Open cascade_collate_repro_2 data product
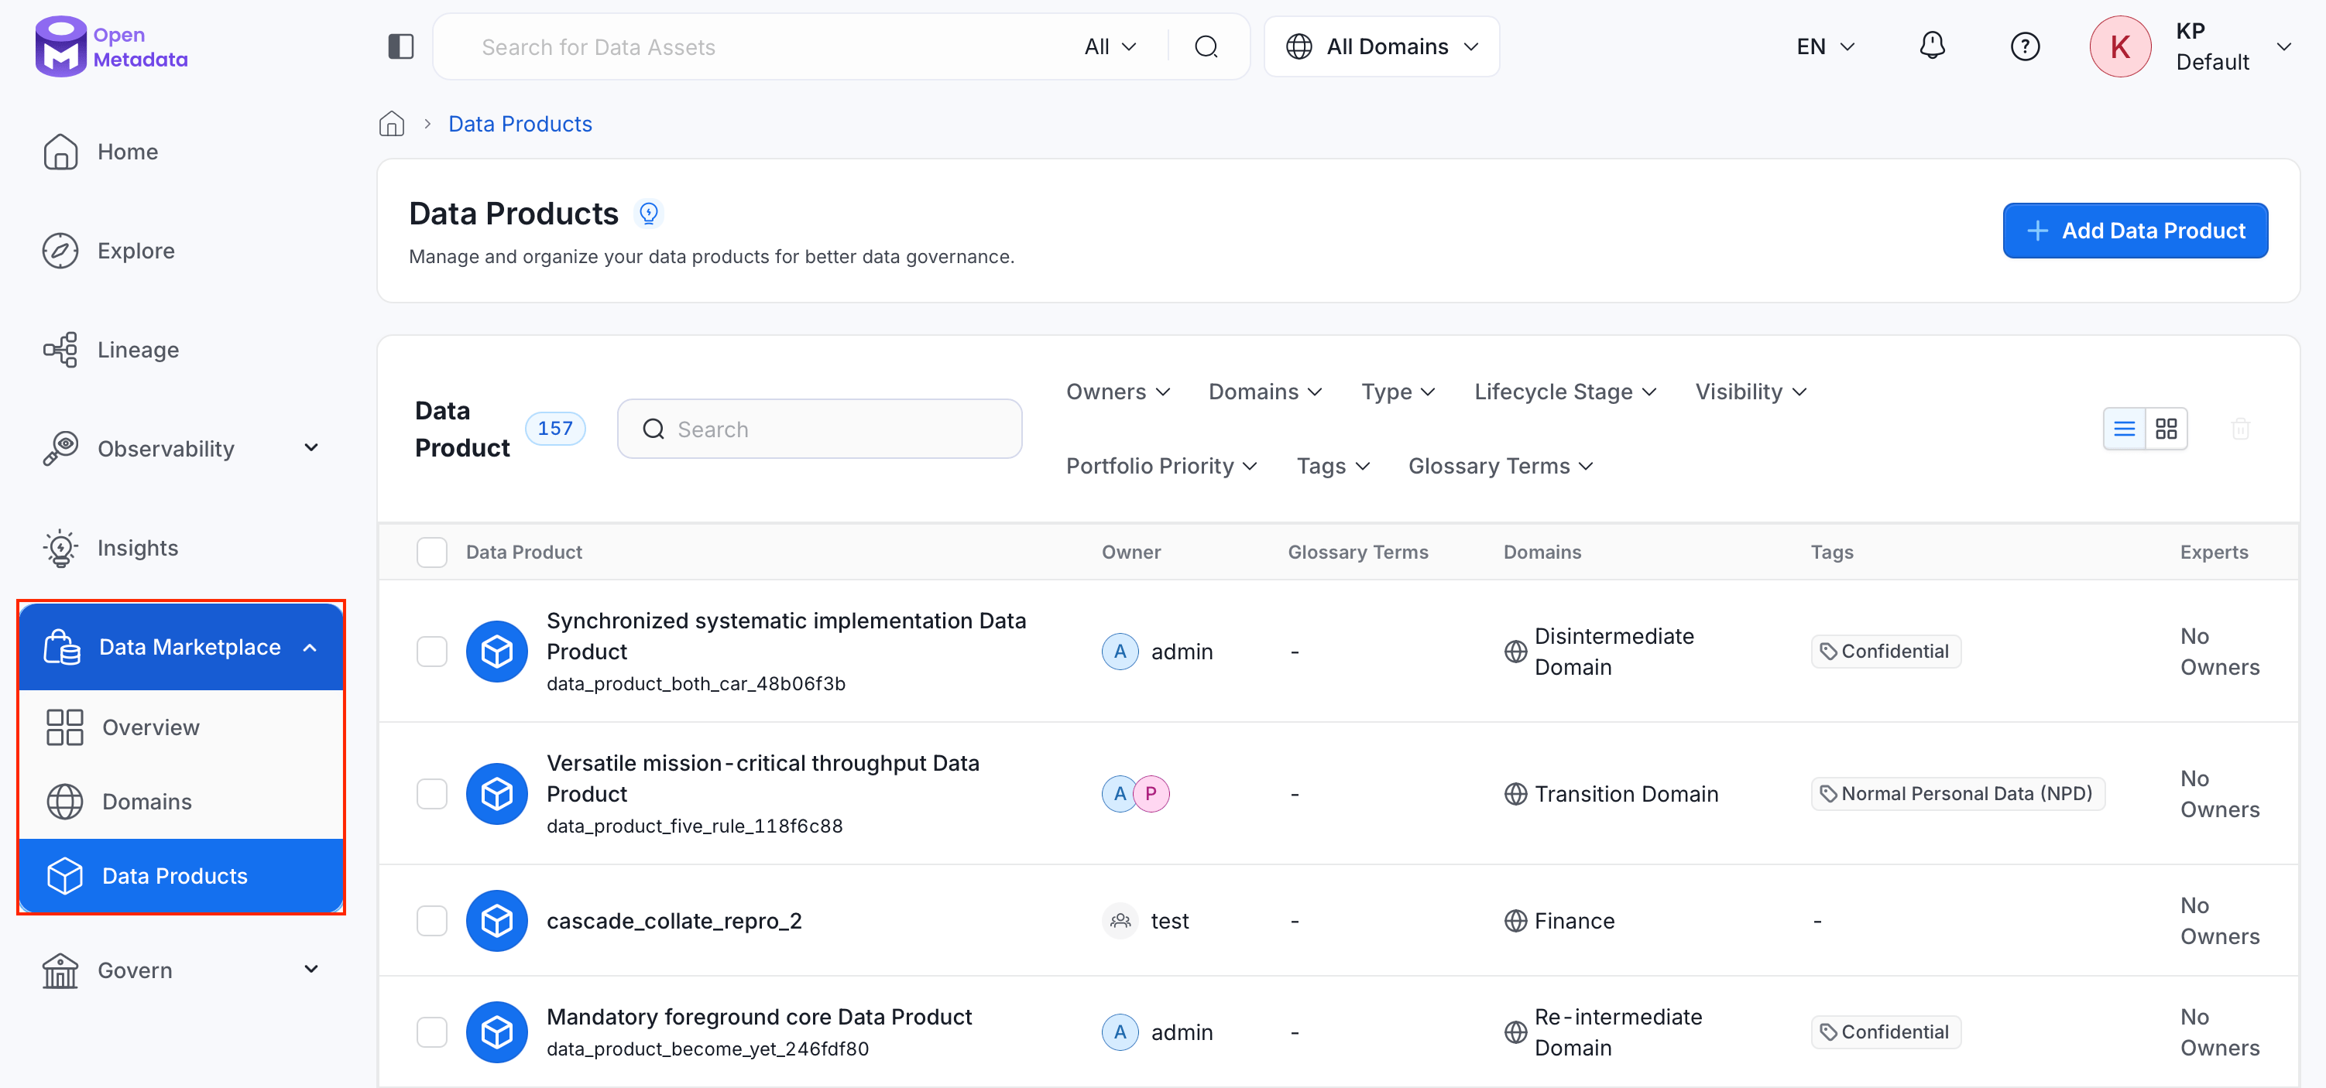Image resolution: width=2326 pixels, height=1088 pixels. [674, 921]
